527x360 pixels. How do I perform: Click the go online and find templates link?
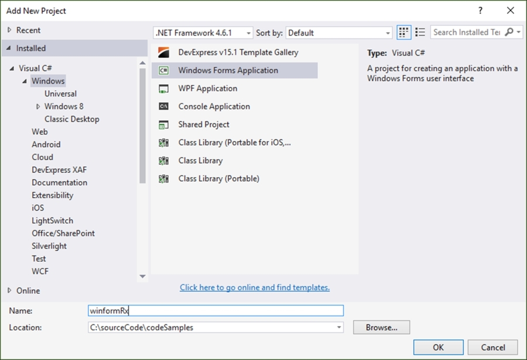pyautogui.click(x=255, y=288)
